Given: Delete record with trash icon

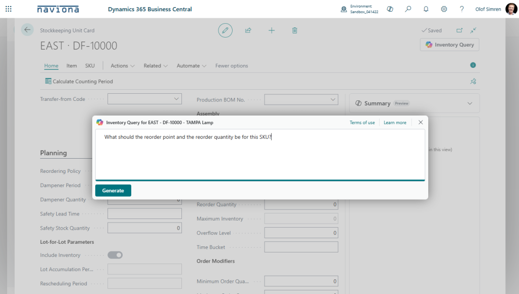Looking at the screenshot, I should tap(294, 30).
